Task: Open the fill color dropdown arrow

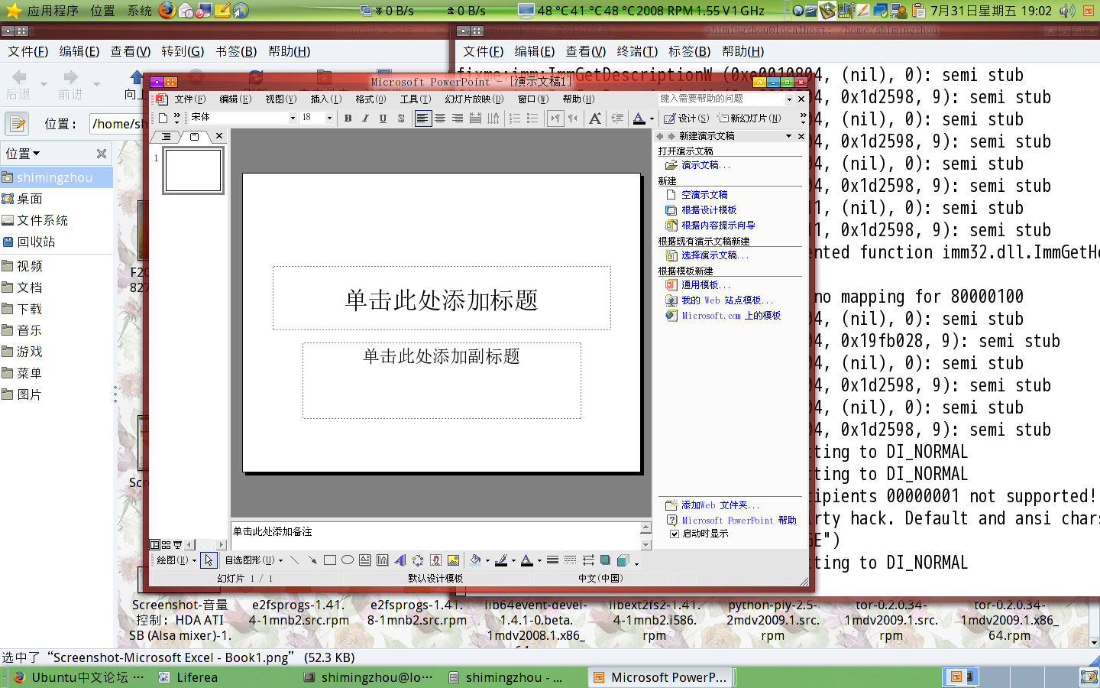Action: 487,560
